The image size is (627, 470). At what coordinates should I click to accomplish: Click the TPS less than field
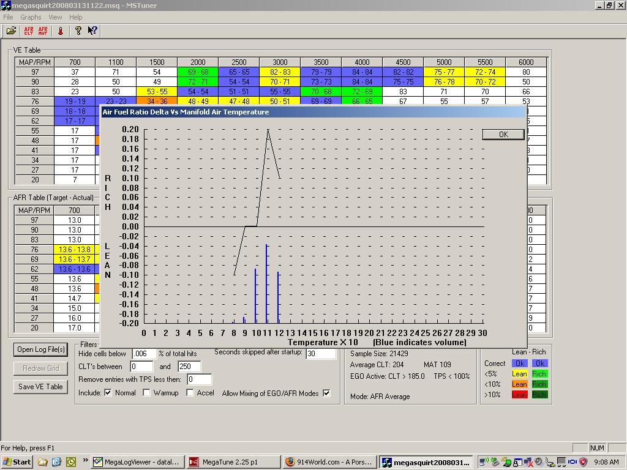[199, 379]
